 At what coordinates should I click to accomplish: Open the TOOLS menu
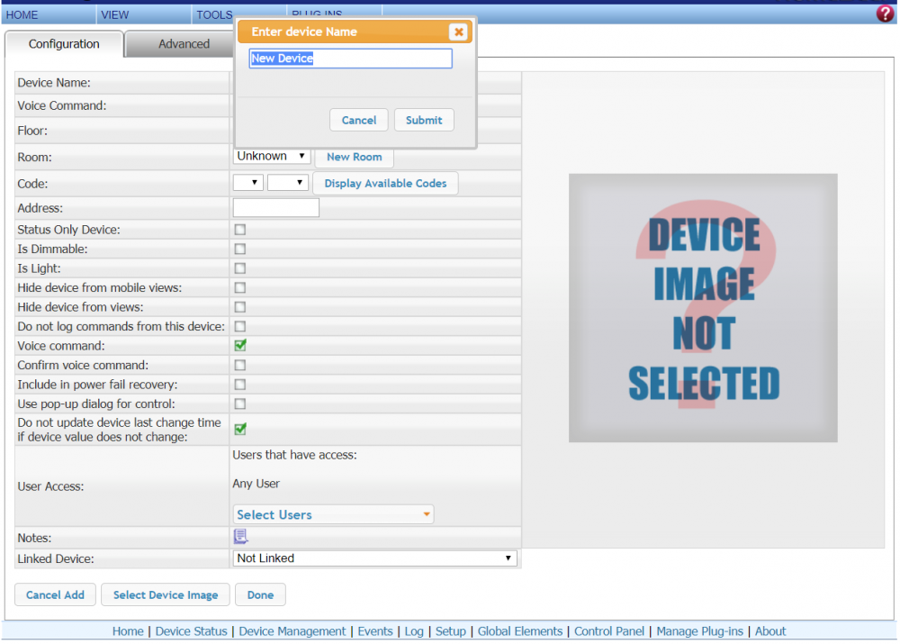point(214,15)
